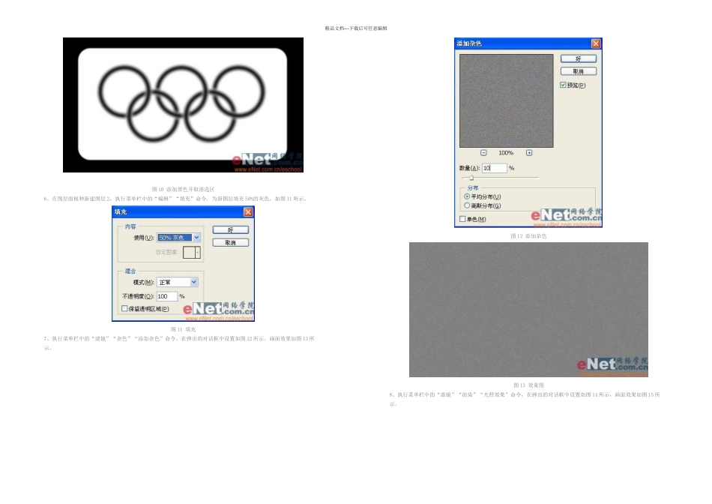Screen dimensions: 712x504
Task: Zoom in the noise preview with plus icon
Action: click(x=529, y=153)
